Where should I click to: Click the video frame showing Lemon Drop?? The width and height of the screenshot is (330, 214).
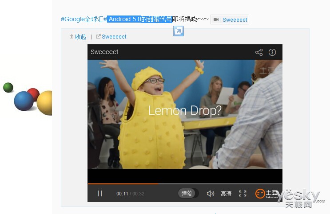pyautogui.click(x=185, y=114)
